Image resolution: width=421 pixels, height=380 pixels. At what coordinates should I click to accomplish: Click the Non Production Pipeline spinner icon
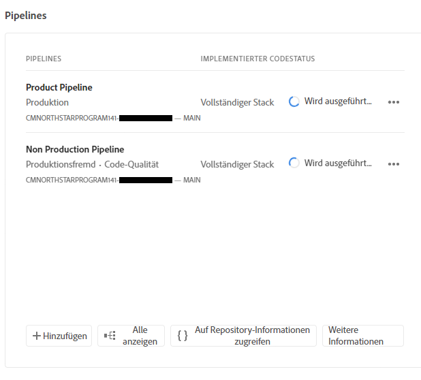(x=294, y=163)
